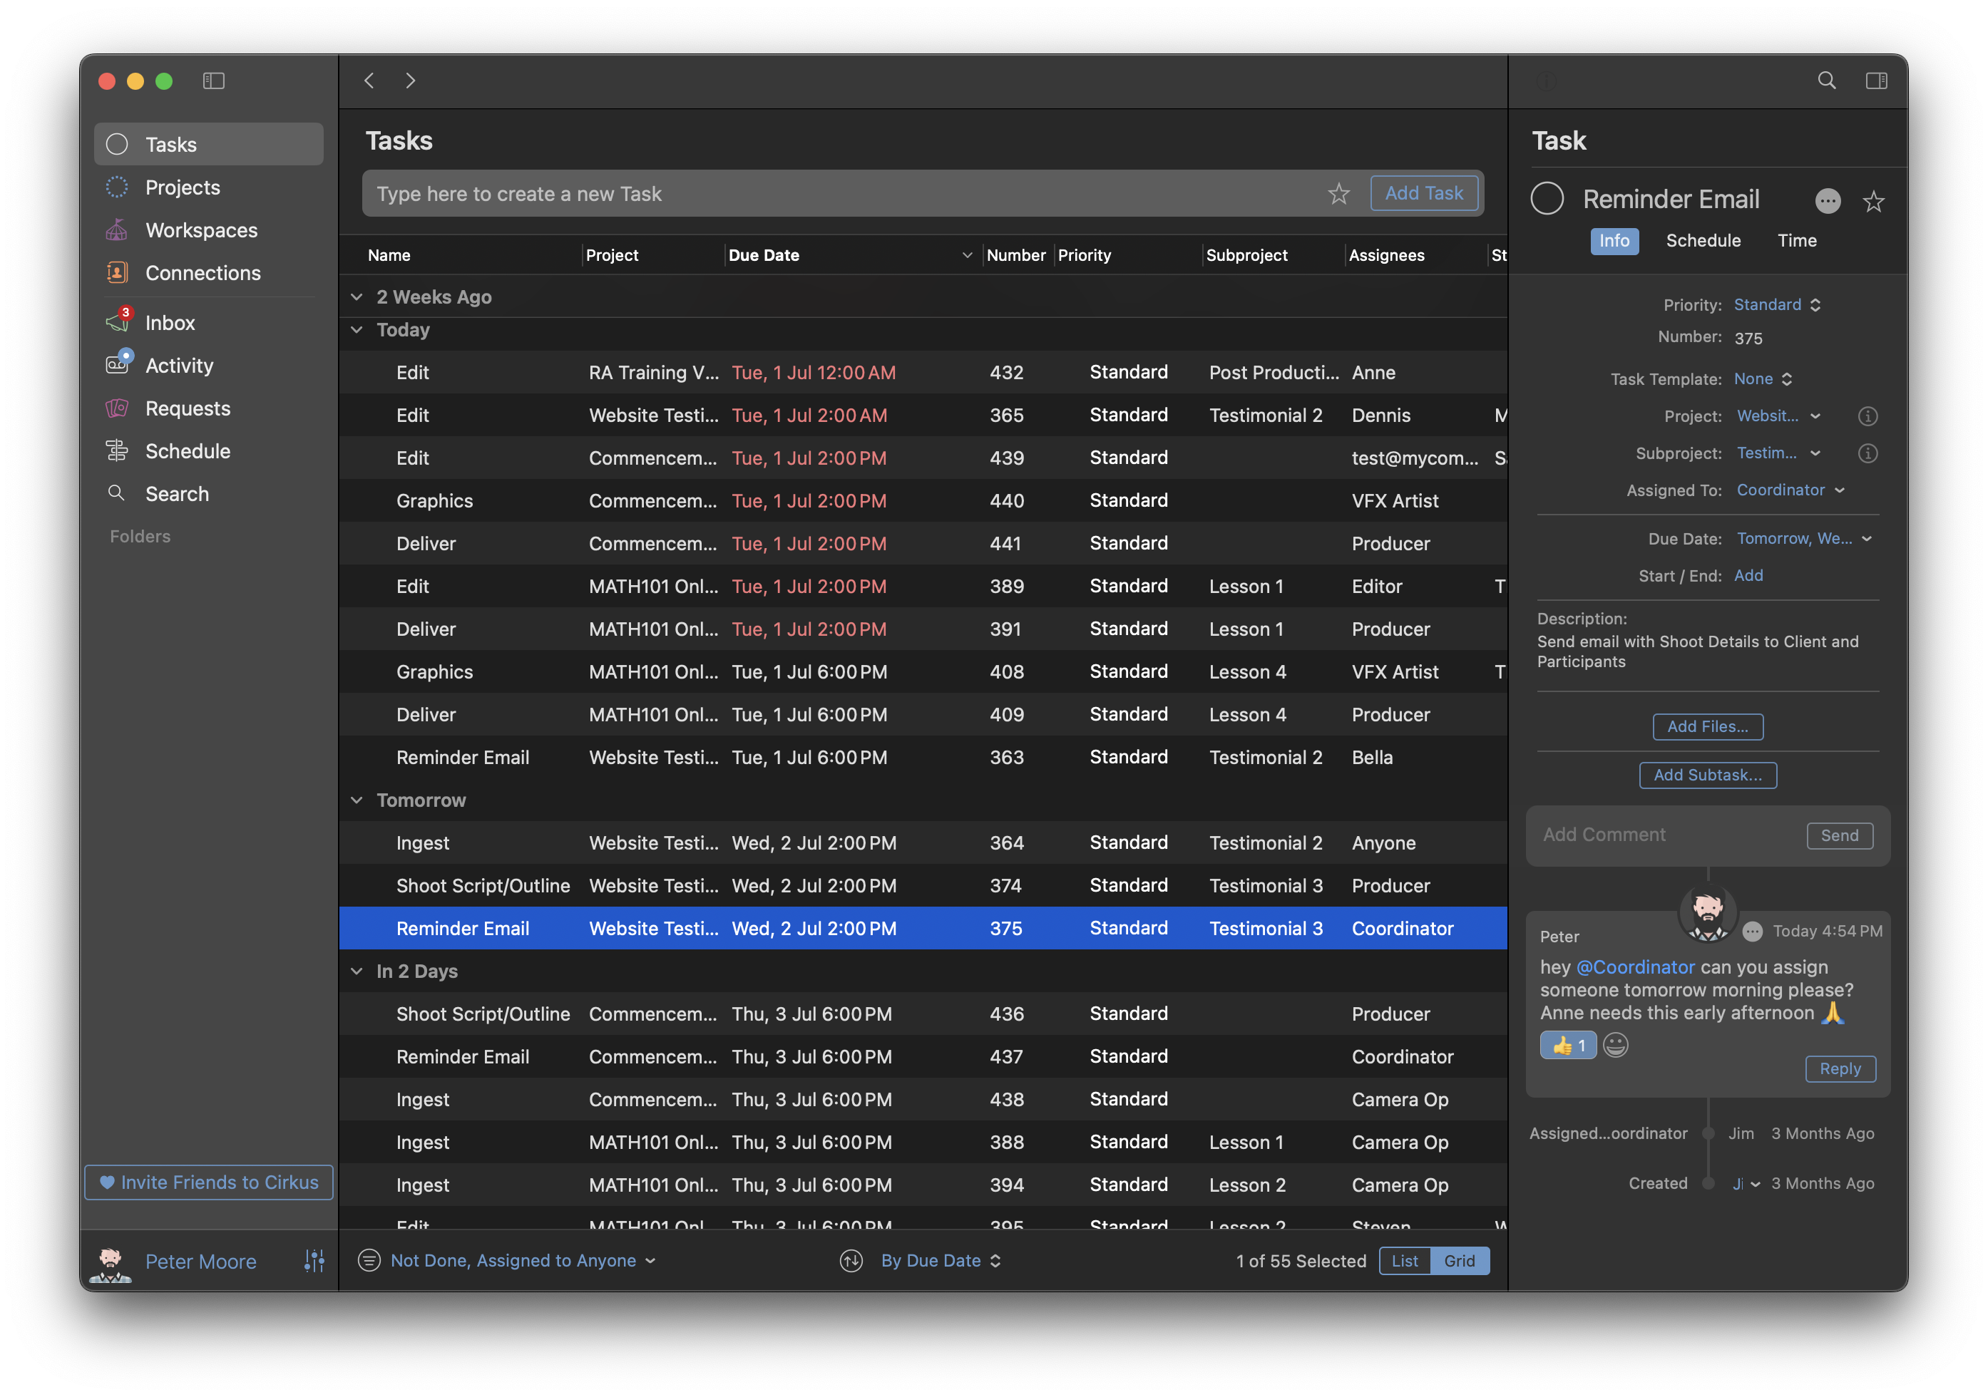Open Inbox with notification badge
This screenshot has width=1988, height=1397.
coord(118,322)
